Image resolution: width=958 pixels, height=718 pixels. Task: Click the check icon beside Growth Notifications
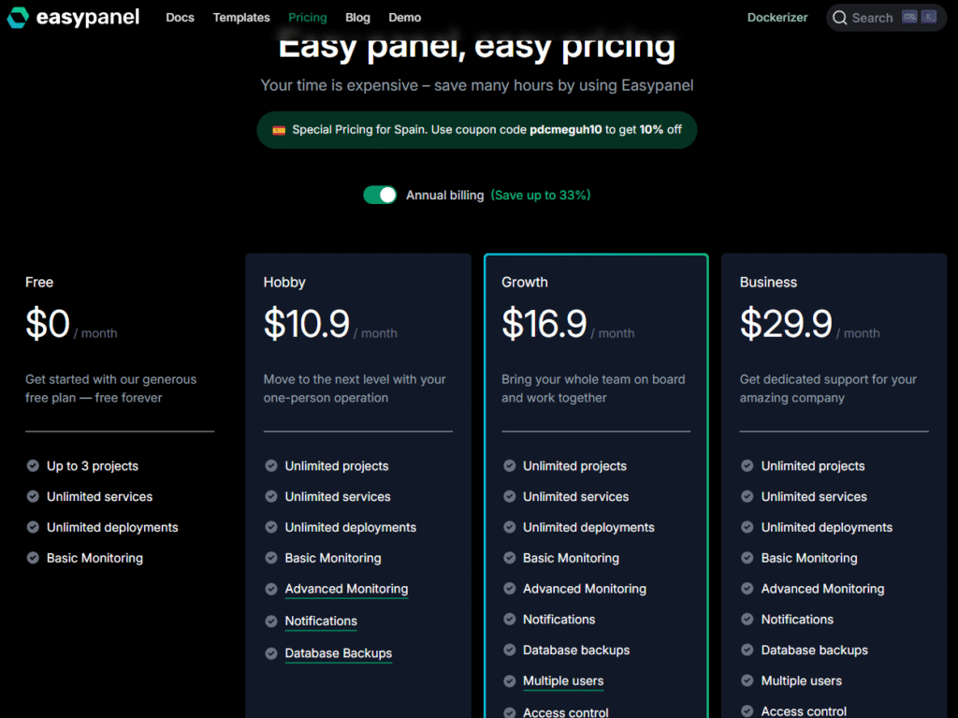(x=510, y=619)
